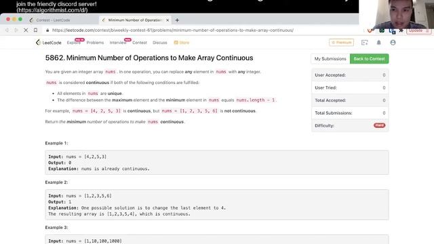Click the address bar URL
This screenshot has height=244, width=434.
[173, 30]
